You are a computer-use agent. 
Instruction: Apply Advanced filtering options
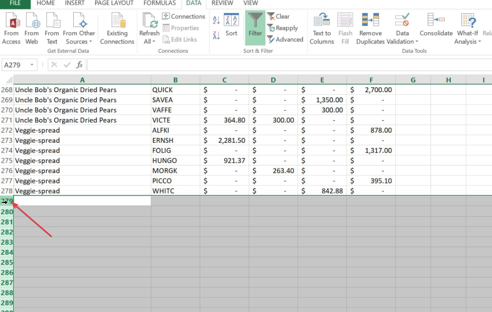(285, 39)
